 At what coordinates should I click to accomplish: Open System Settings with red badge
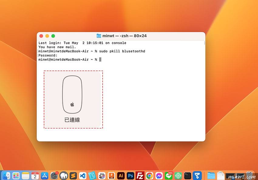tap(54, 176)
